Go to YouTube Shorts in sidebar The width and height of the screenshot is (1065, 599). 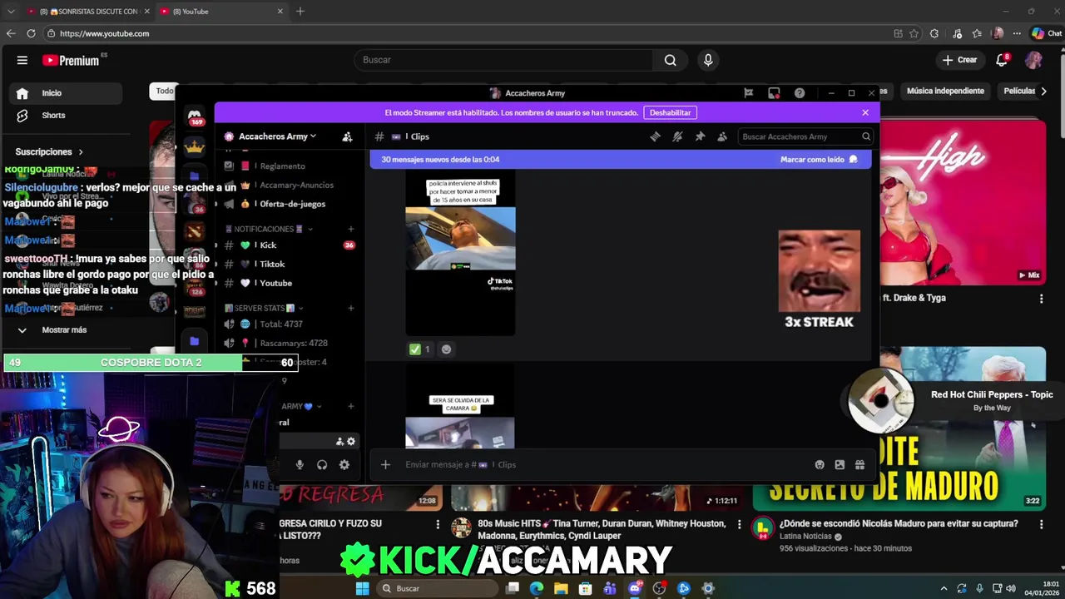[52, 116]
